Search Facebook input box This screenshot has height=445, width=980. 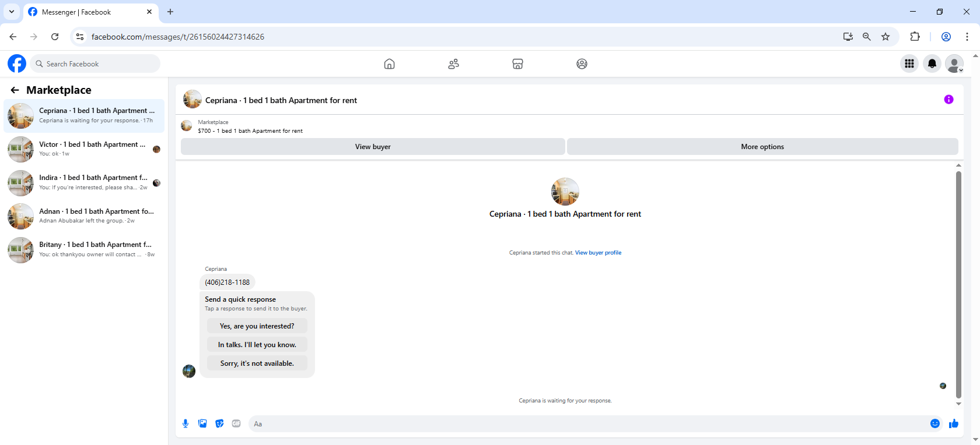click(x=95, y=63)
